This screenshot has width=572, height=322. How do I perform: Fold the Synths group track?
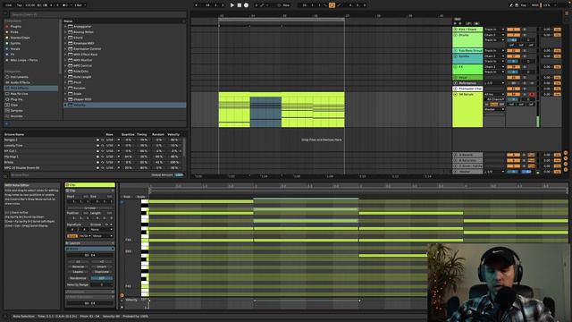[456, 56]
